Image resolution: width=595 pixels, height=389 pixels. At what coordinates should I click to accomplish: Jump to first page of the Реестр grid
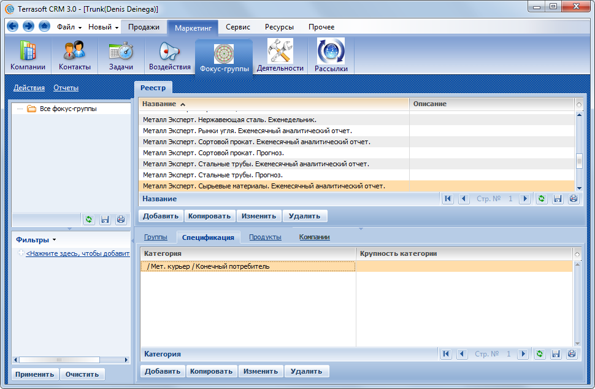[x=448, y=198]
